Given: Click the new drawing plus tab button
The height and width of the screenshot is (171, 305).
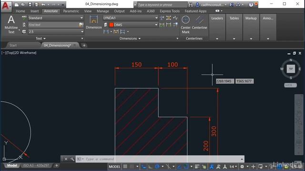Looking at the screenshot, I should (84, 46).
